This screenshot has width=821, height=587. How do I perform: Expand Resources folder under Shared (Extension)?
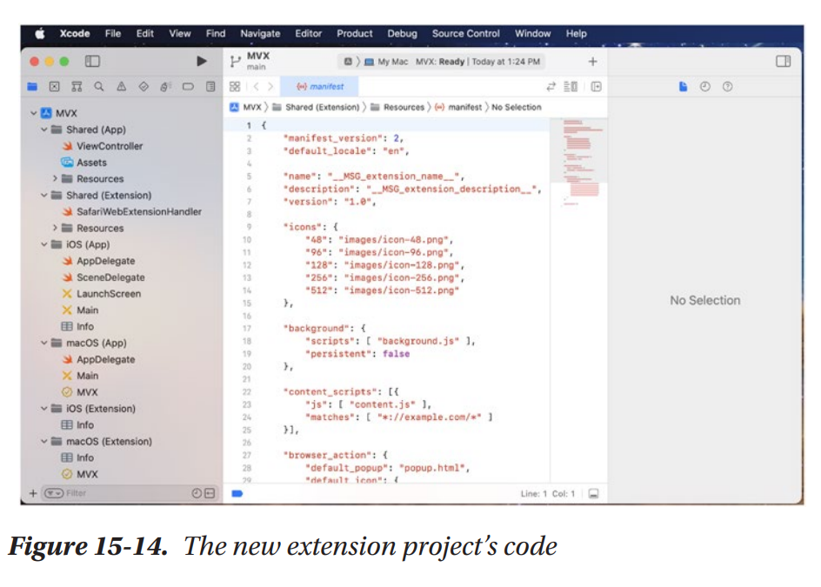tap(55, 228)
